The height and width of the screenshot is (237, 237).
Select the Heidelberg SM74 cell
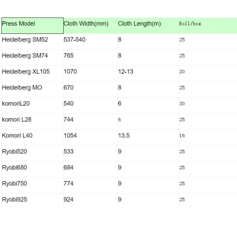[33, 57]
